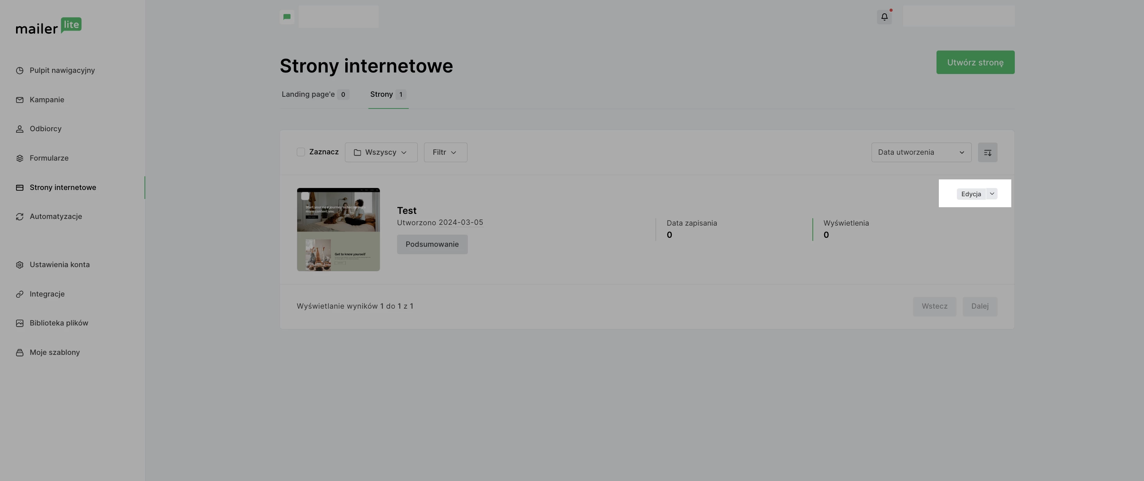The image size is (1144, 481).
Task: Toggle the sort order icon button
Action: click(x=987, y=152)
